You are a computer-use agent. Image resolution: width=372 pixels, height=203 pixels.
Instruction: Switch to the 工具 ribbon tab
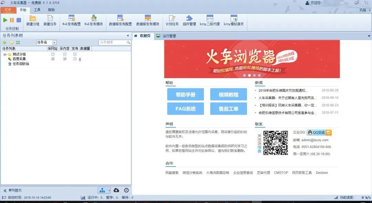pos(37,10)
